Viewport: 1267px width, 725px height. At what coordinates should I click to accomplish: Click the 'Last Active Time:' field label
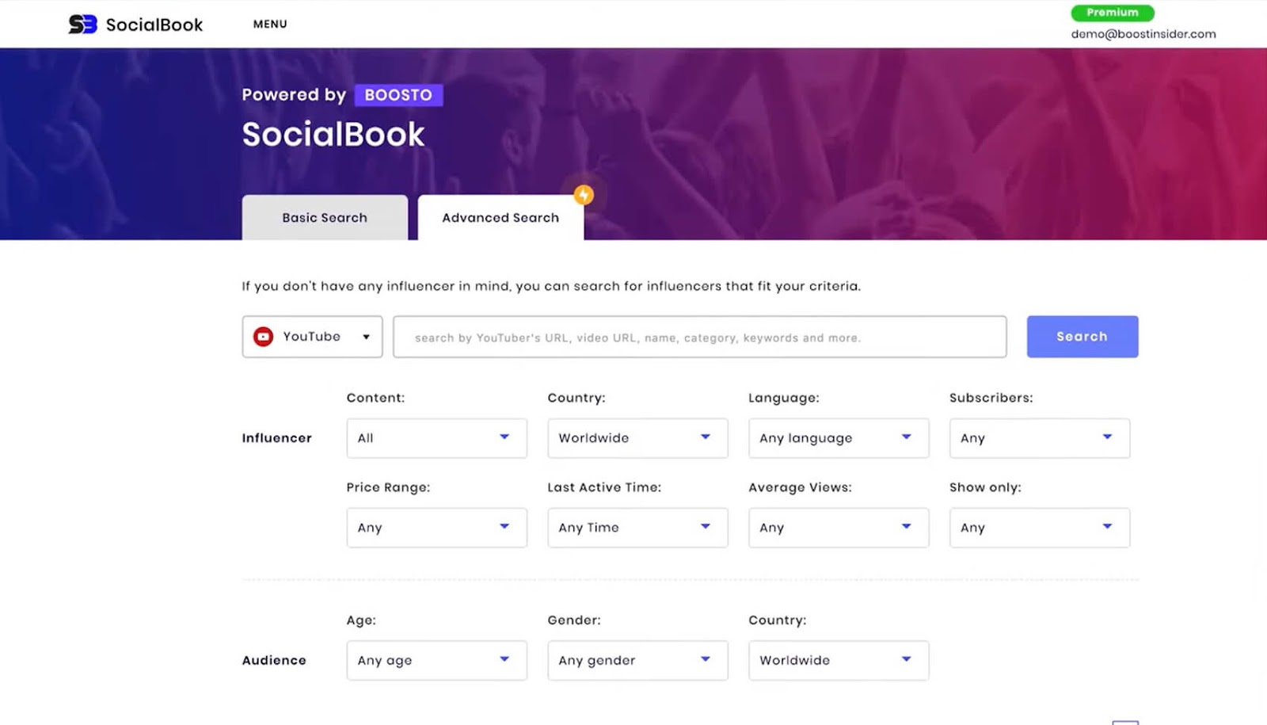click(x=604, y=487)
